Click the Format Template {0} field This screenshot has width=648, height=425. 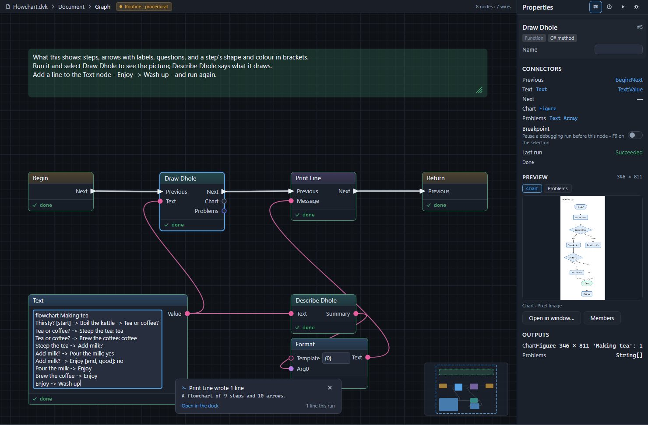point(336,358)
